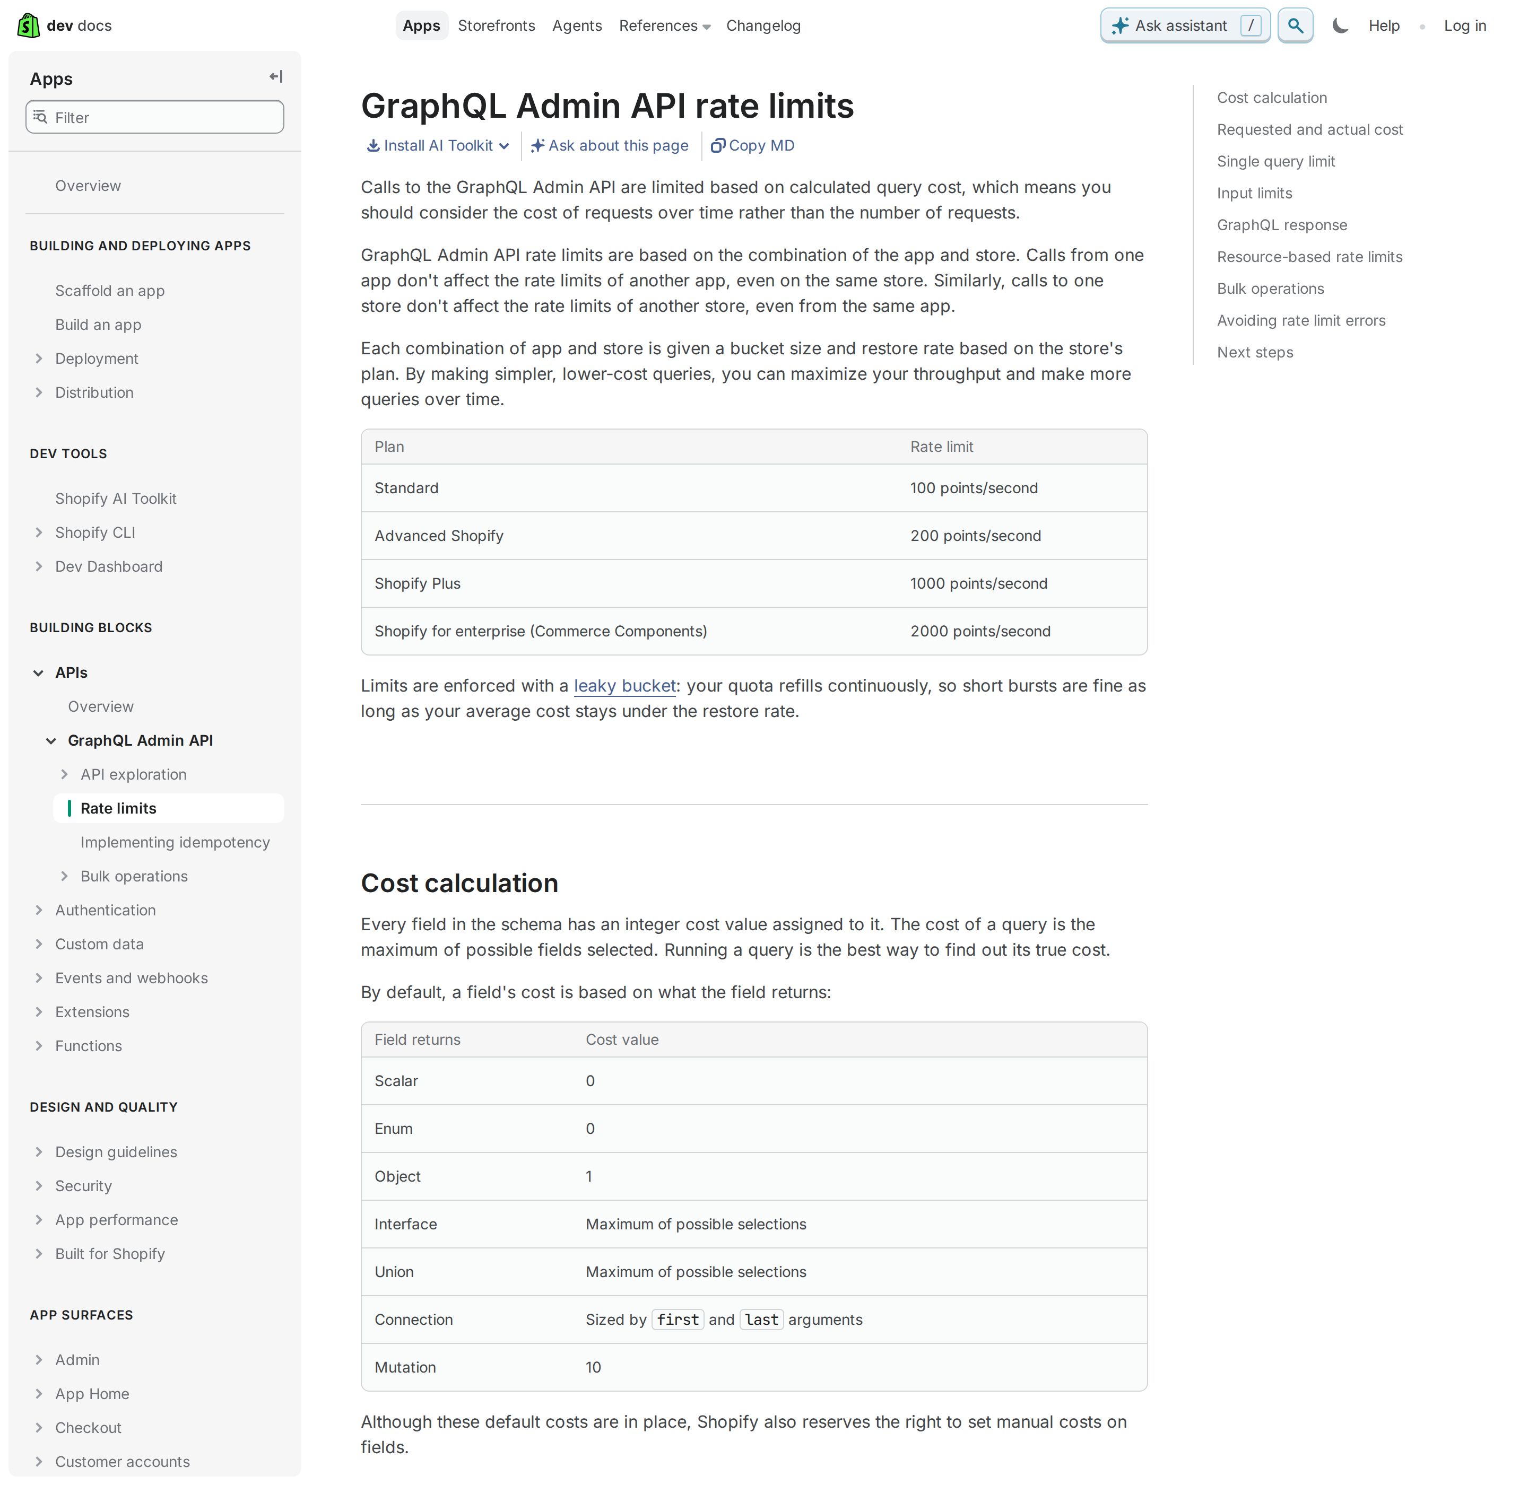Expand Customer accounts chevron
This screenshot has height=1485, width=1528.
click(x=39, y=1462)
